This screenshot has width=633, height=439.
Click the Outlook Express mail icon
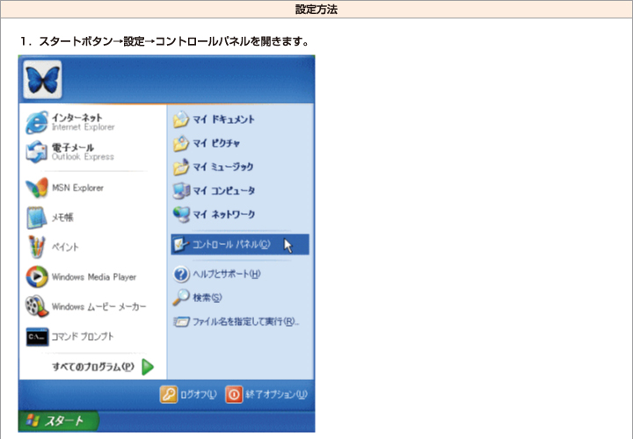tap(37, 152)
